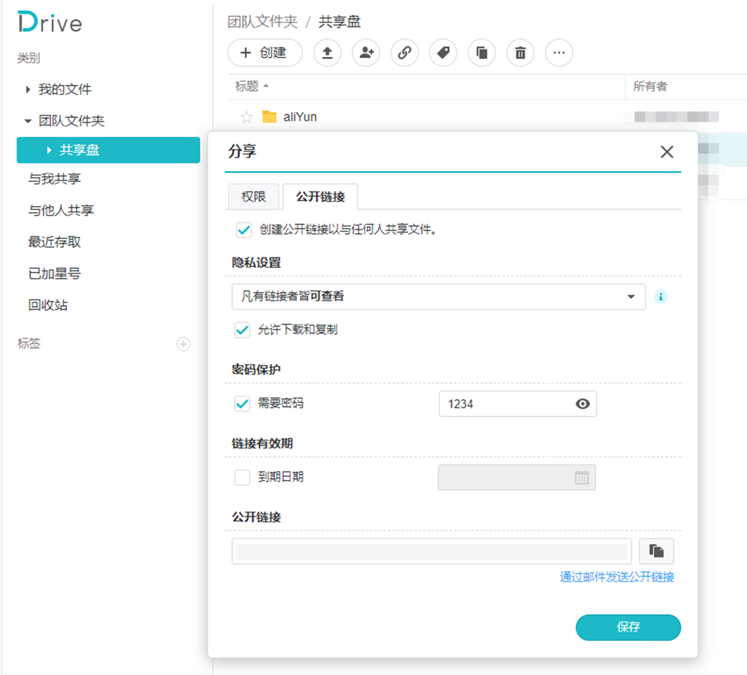Image resolution: width=747 pixels, height=675 pixels.
Task: Disable 允许下载和复制 option
Action: click(x=242, y=330)
